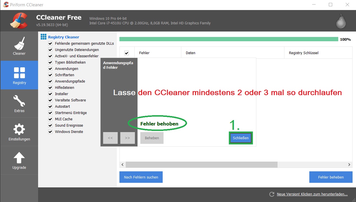Toggle Anwendungspfade checkbox

point(50,81)
